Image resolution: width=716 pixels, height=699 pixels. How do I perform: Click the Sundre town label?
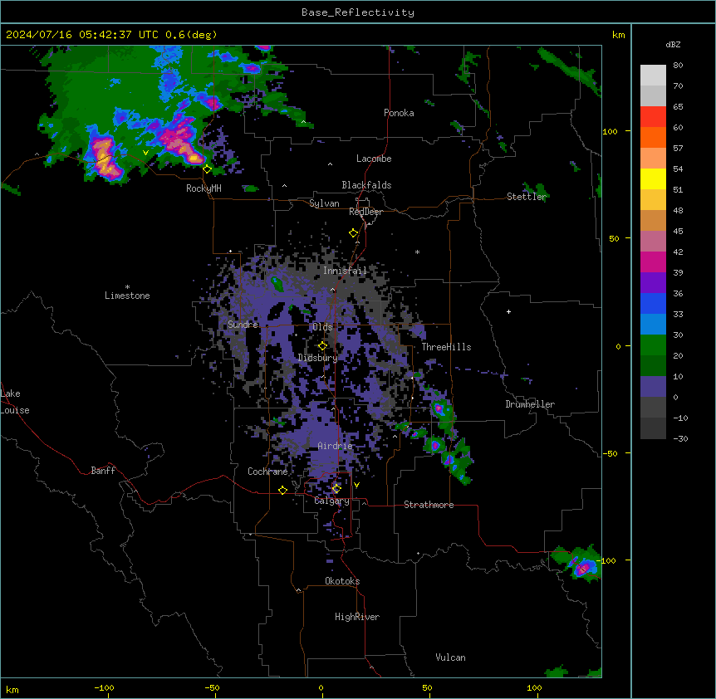(243, 325)
